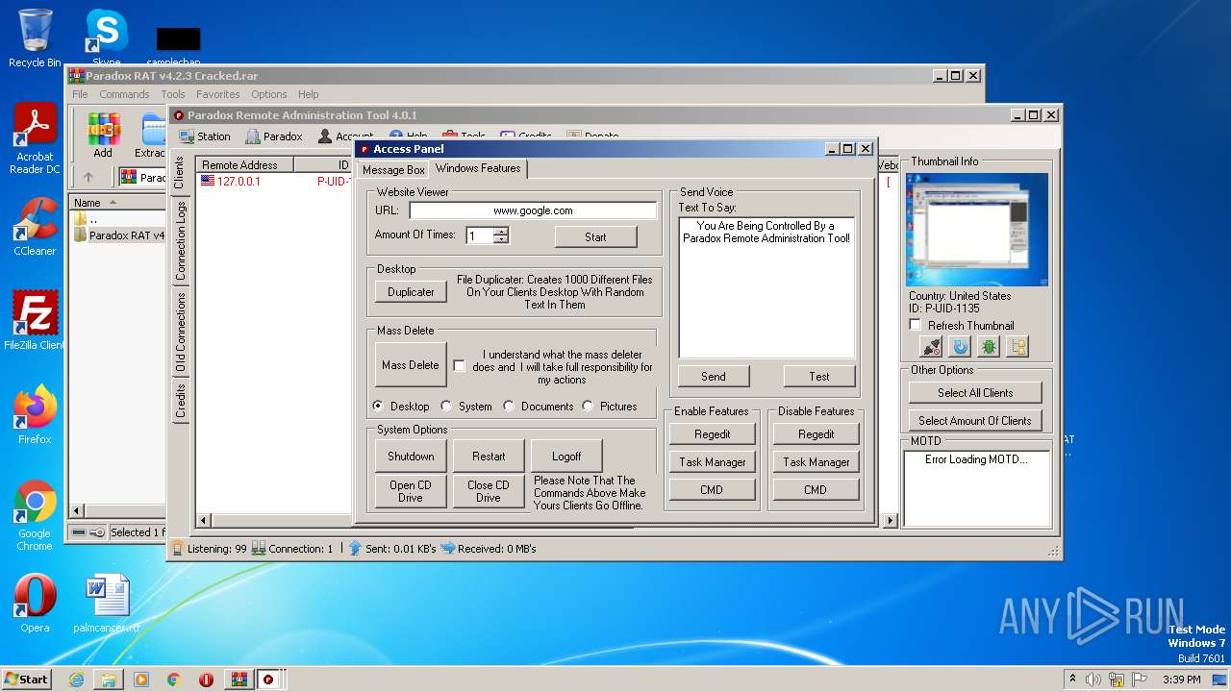This screenshot has width=1231, height=692.
Task: Select the Documents mass delete radio option
Action: point(509,407)
